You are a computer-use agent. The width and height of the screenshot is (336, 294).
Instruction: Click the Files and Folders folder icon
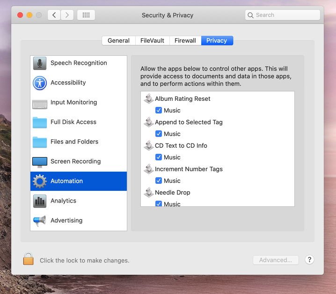(x=40, y=142)
